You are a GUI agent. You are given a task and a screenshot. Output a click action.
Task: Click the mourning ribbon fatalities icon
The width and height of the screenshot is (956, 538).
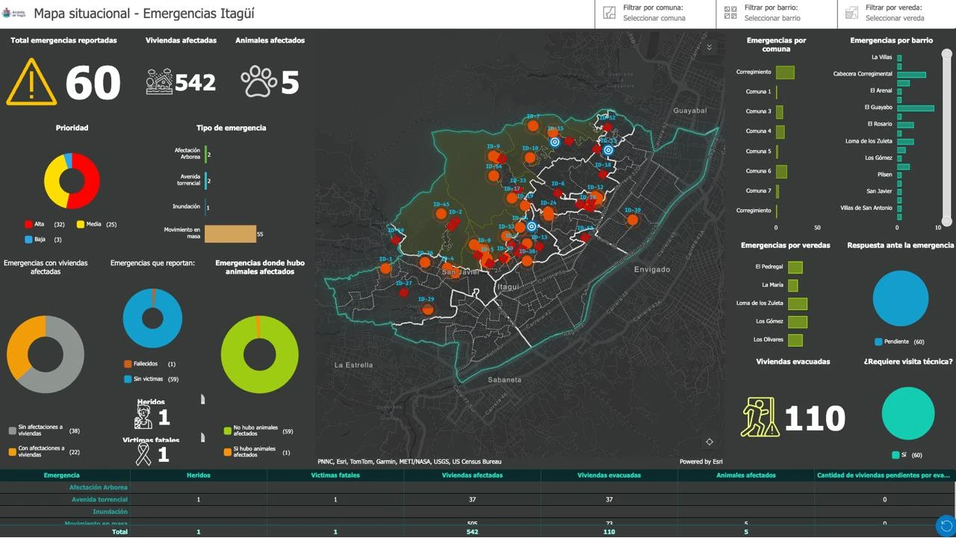click(143, 454)
